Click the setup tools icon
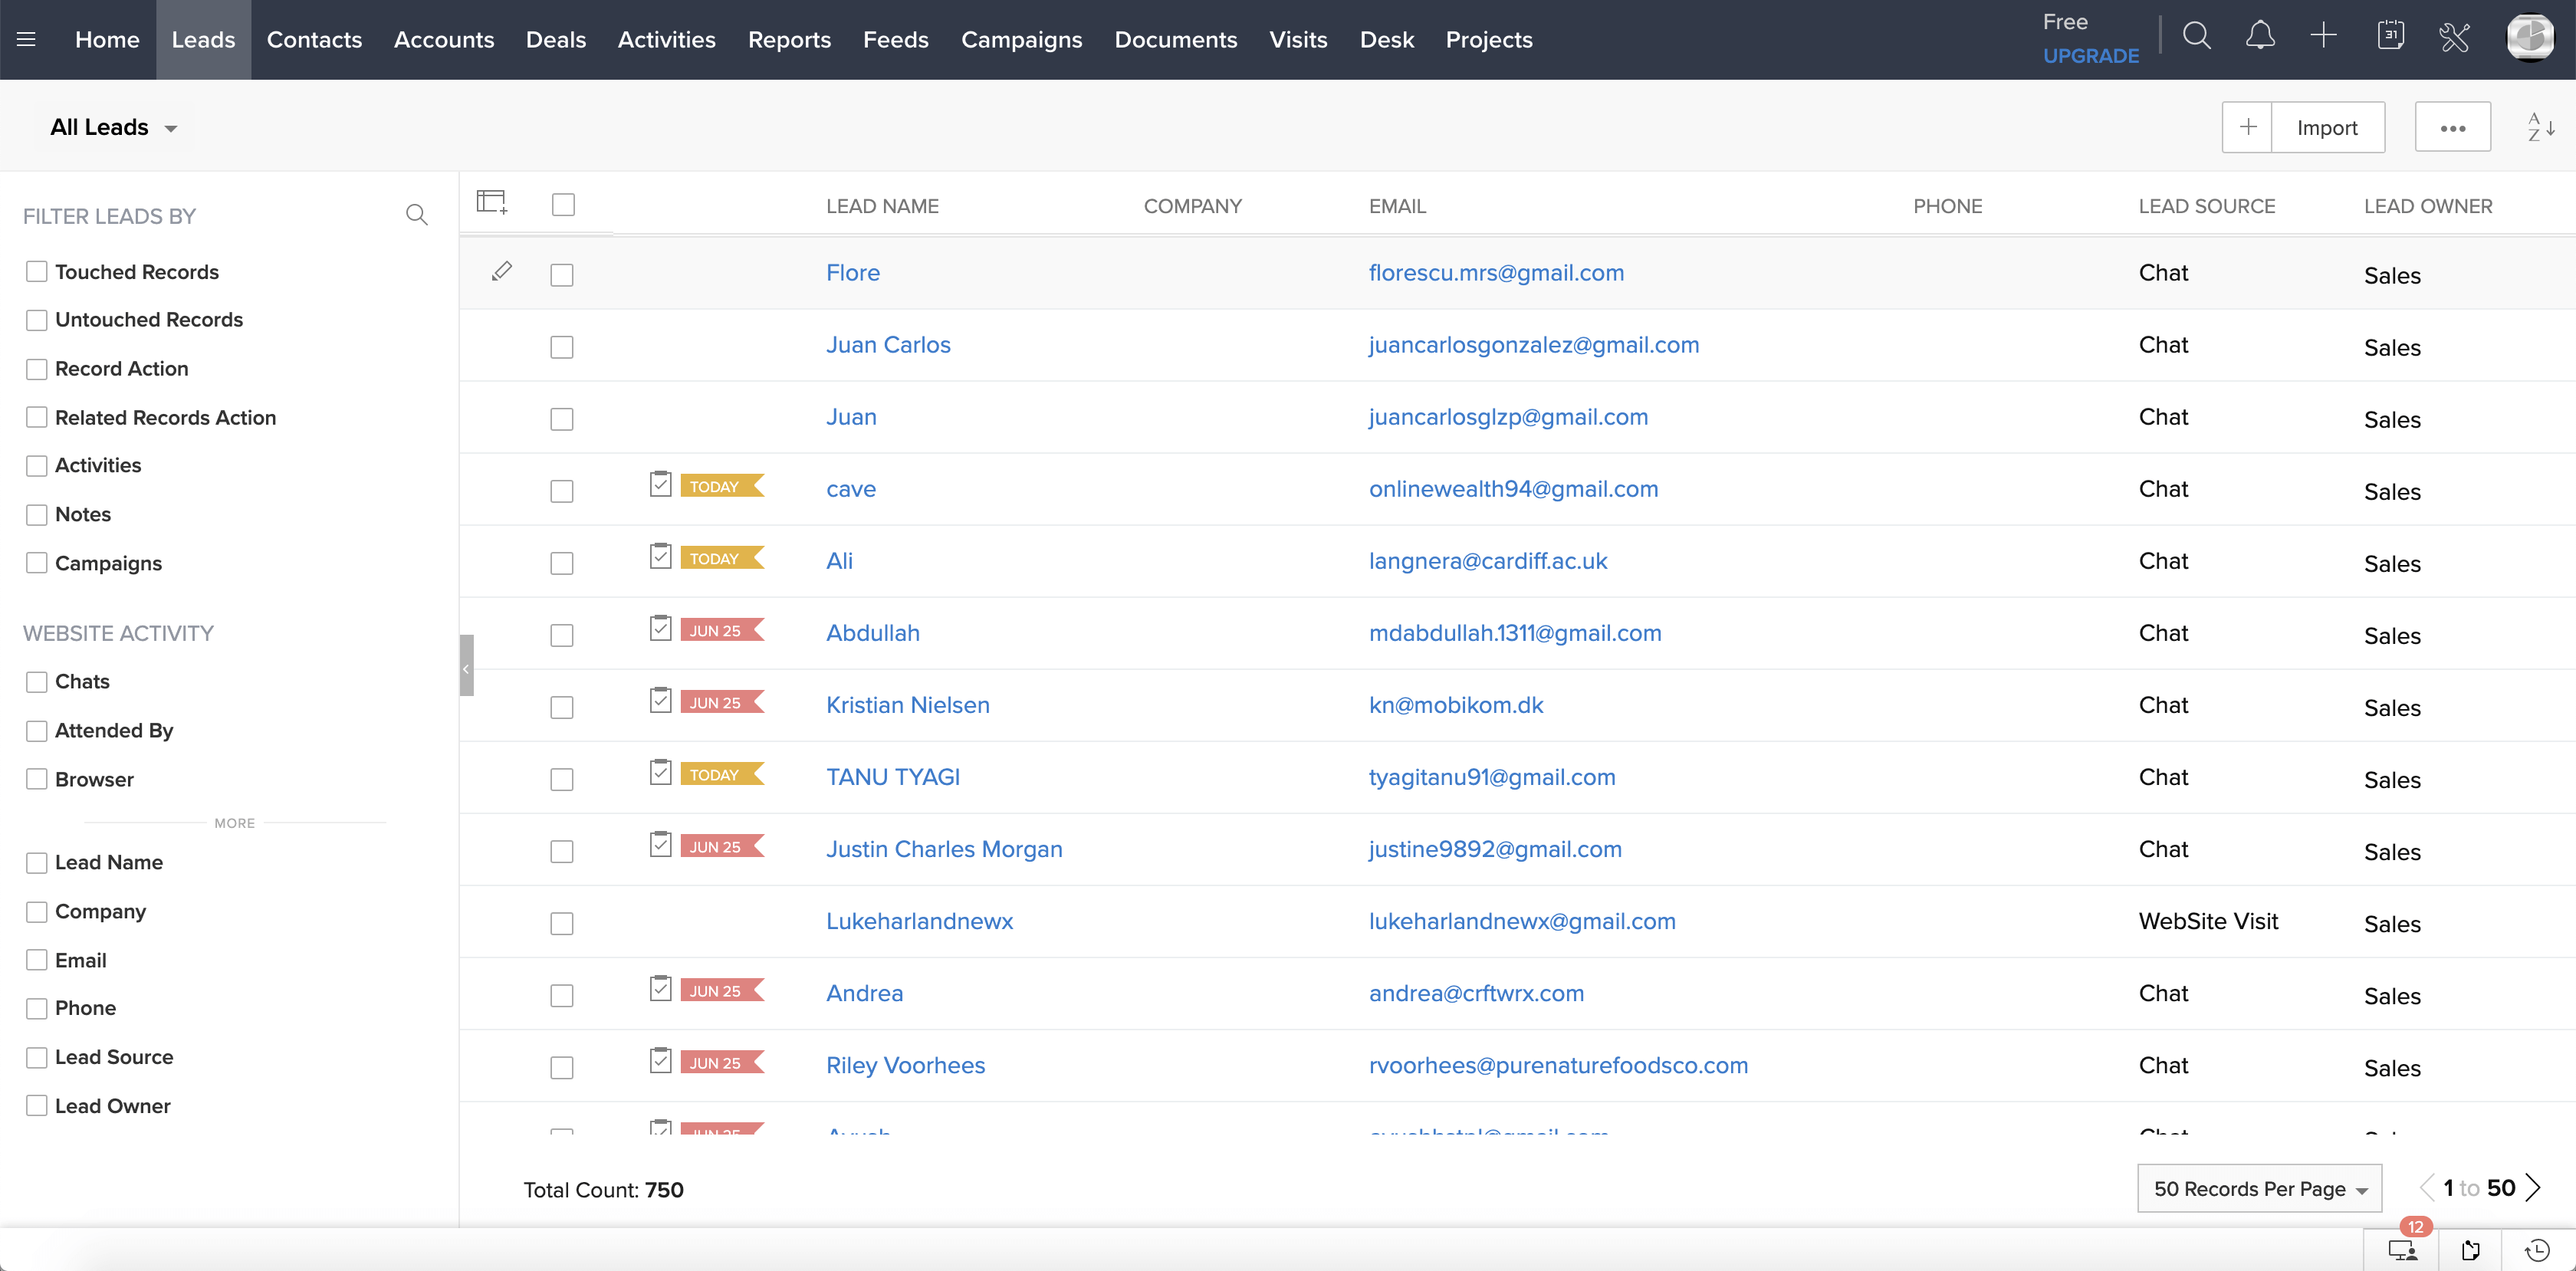The width and height of the screenshot is (2576, 1271). coord(2456,38)
